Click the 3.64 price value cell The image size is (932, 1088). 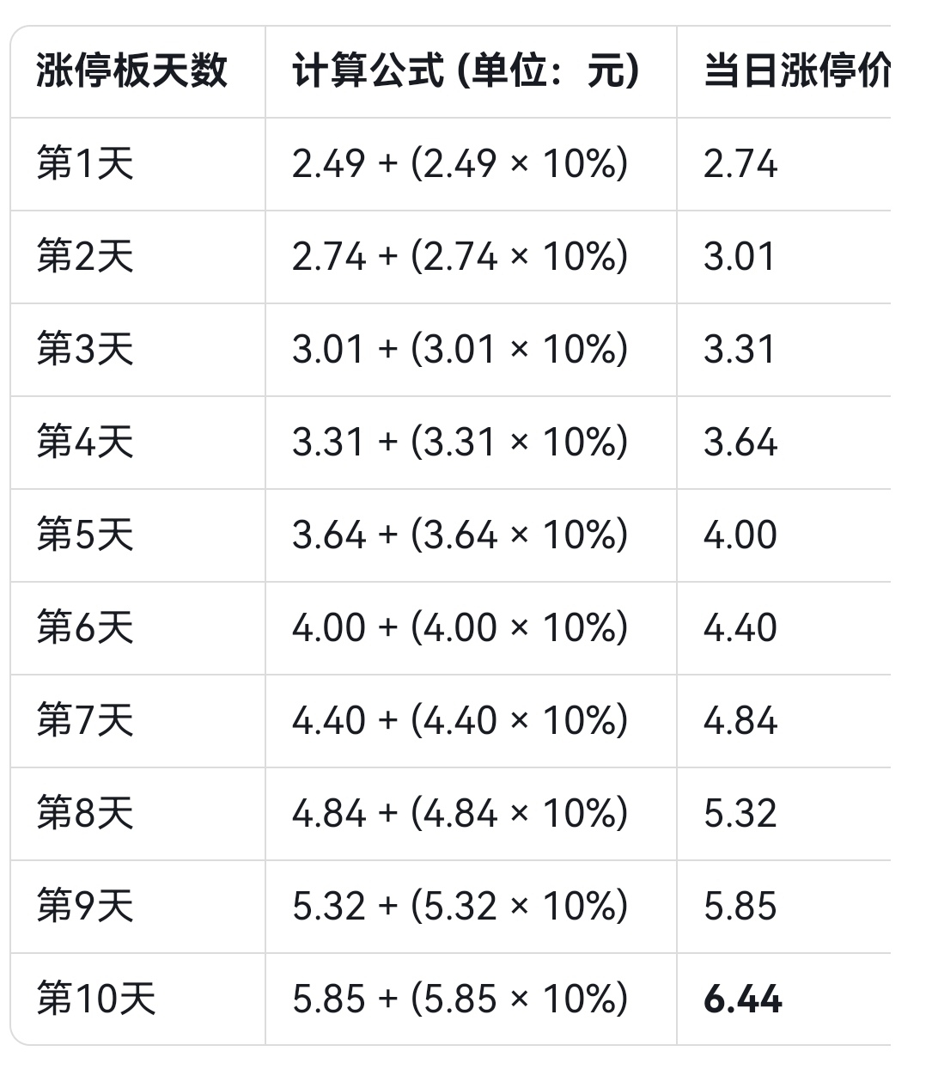[740, 443]
